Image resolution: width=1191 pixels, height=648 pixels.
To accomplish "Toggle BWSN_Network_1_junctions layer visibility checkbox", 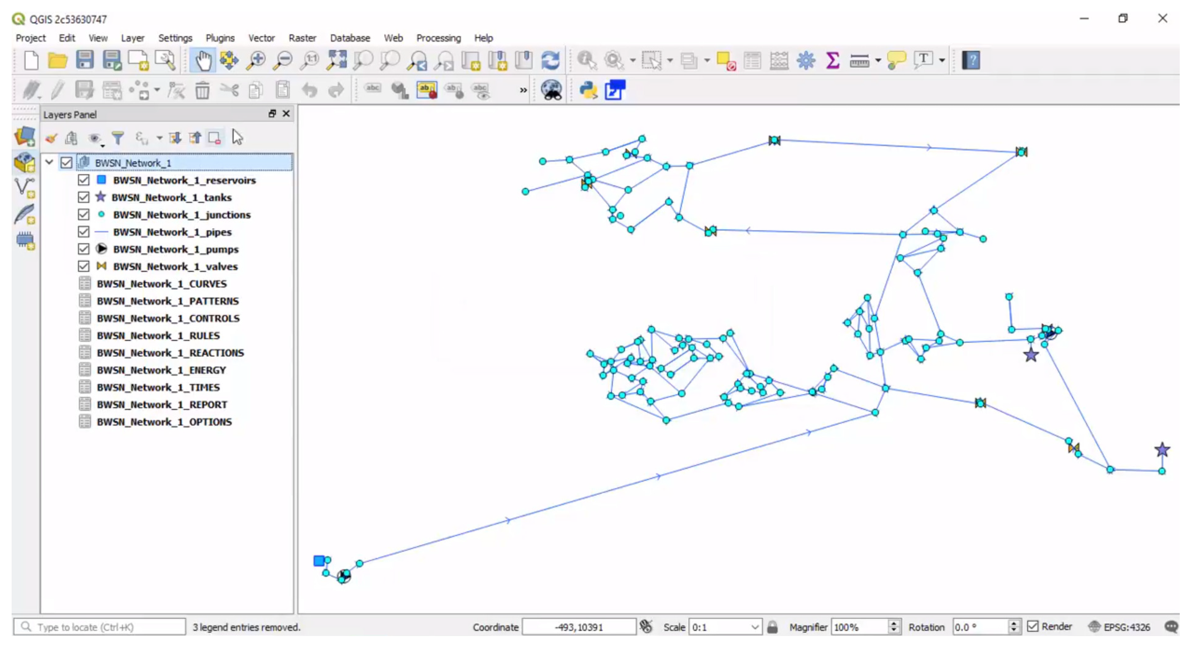I will [x=83, y=214].
